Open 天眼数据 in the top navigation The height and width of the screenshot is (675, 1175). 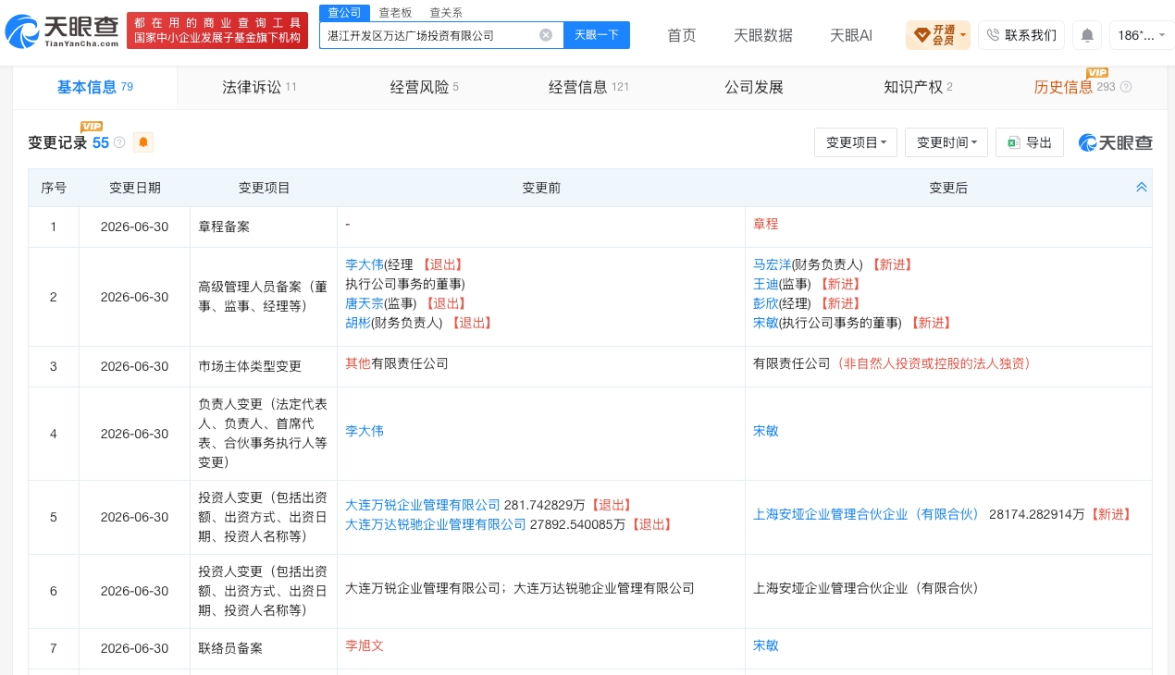click(x=763, y=35)
